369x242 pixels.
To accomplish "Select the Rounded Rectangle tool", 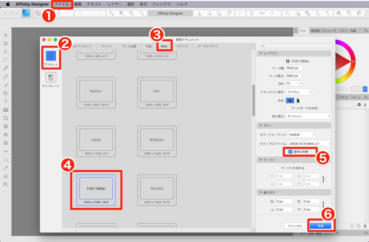I will click(6, 143).
